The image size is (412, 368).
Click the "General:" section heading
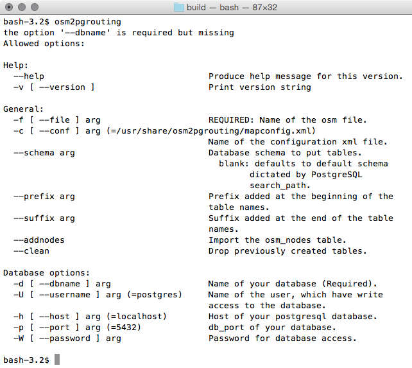pyautogui.click(x=24, y=109)
